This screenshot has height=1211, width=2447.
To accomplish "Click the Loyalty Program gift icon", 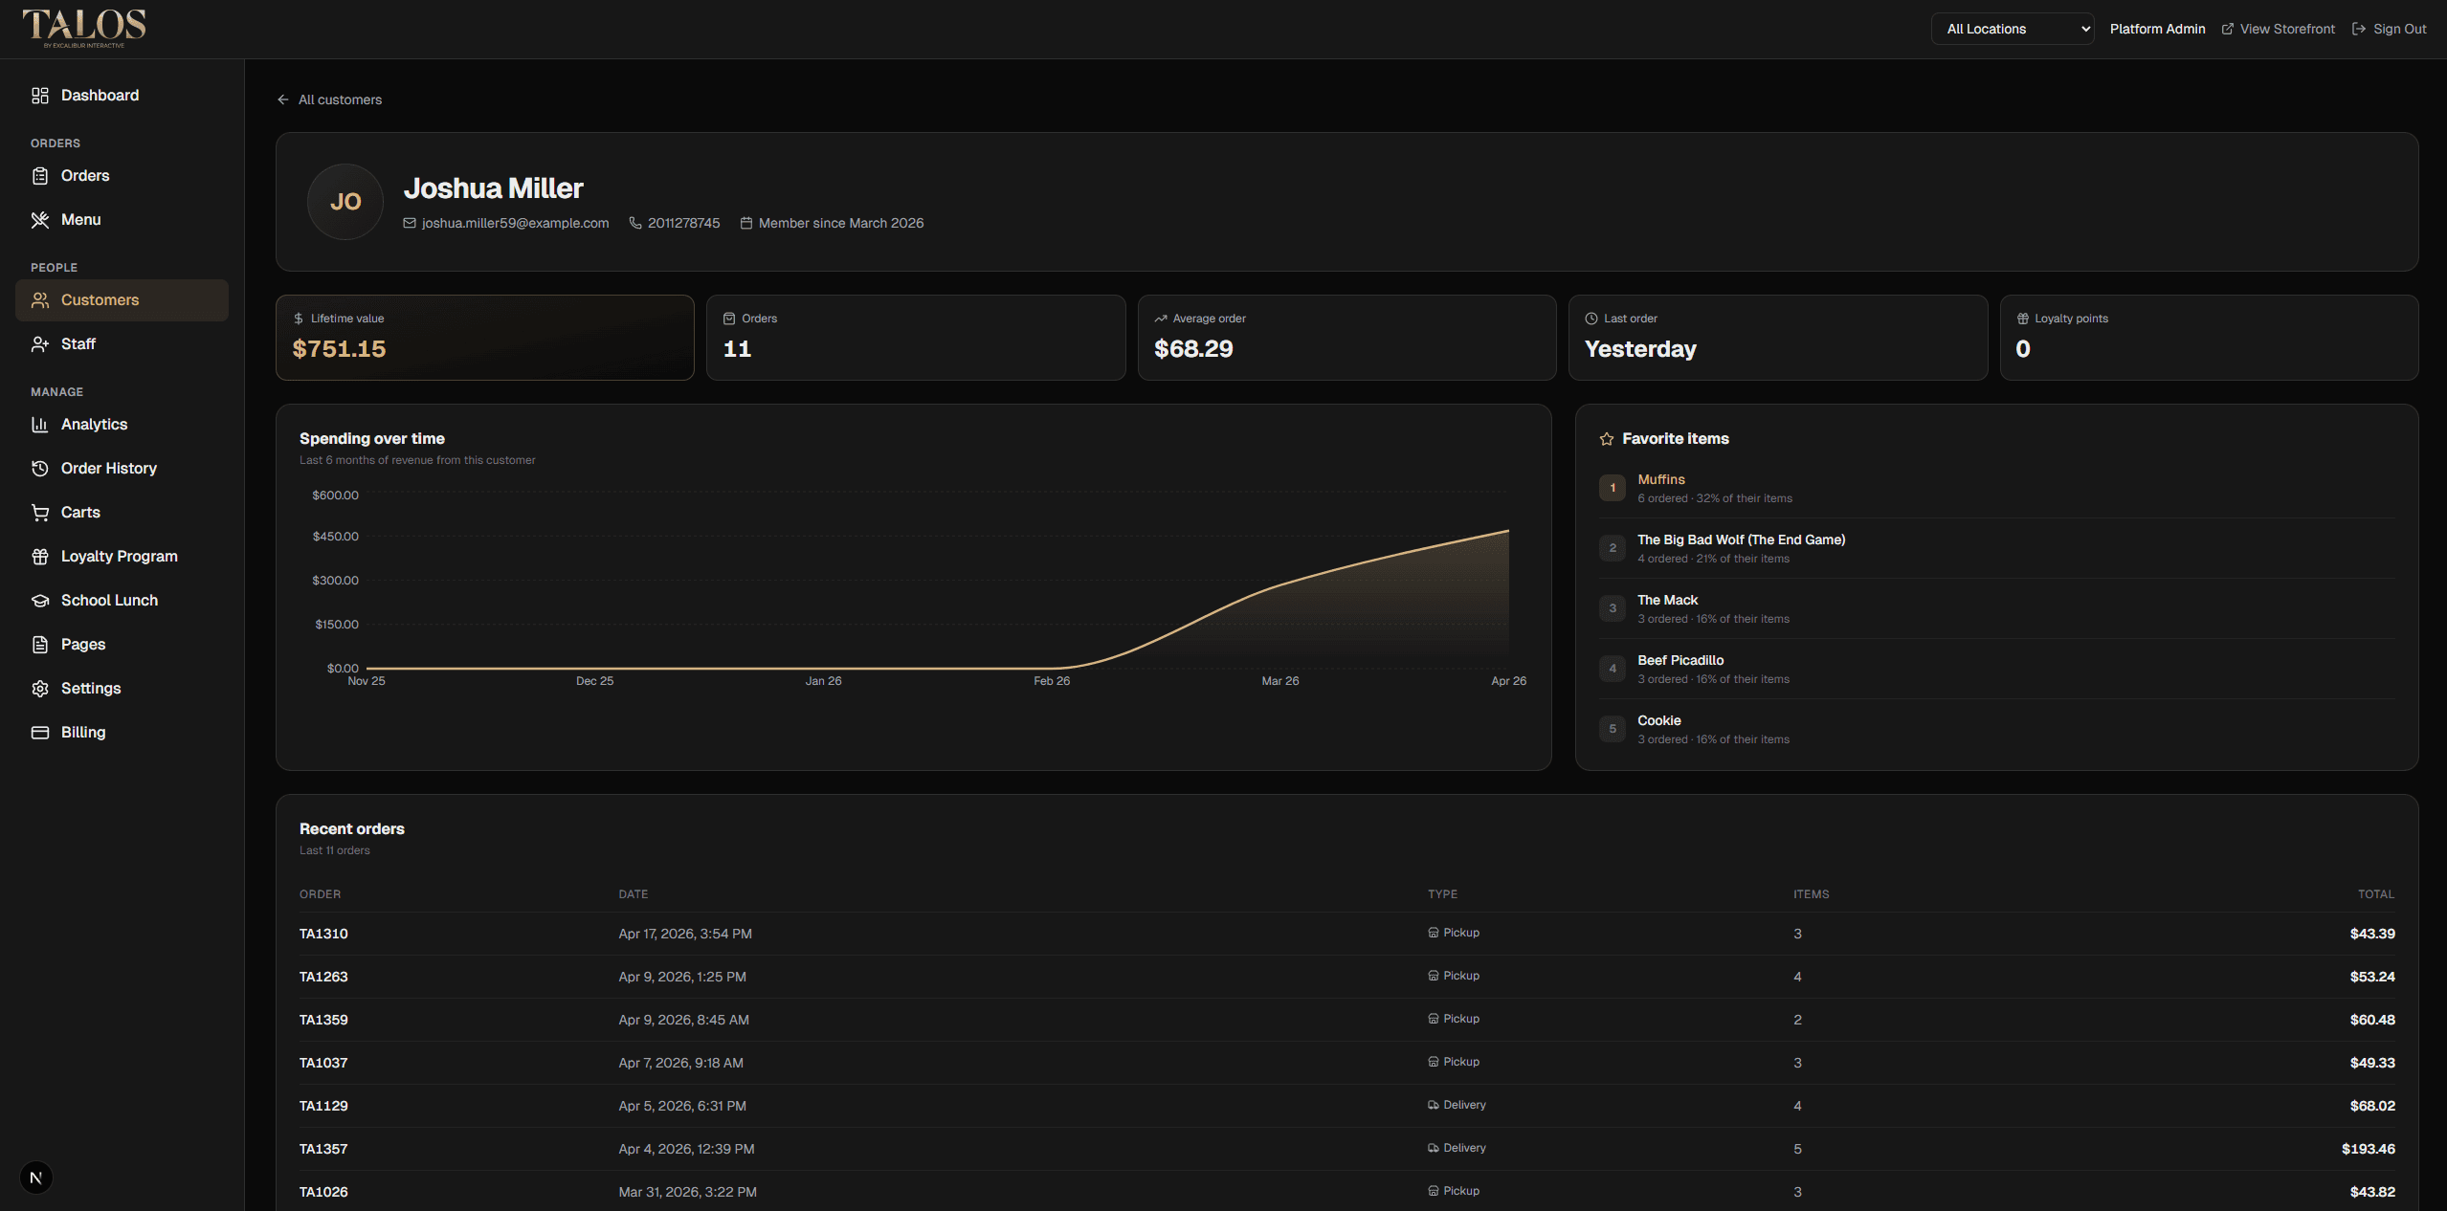I will coord(39,557).
